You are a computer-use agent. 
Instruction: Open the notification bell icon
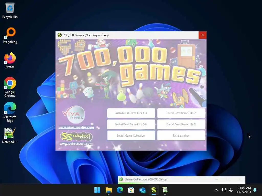pyautogui.click(x=255, y=190)
